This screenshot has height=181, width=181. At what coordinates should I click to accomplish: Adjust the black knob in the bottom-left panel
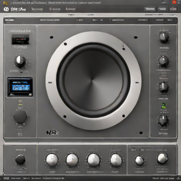[20, 160]
